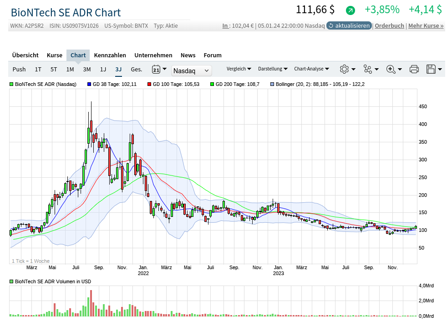447x321 pixels.
Task: Click the 2022 year label on axis
Action: [x=143, y=273]
